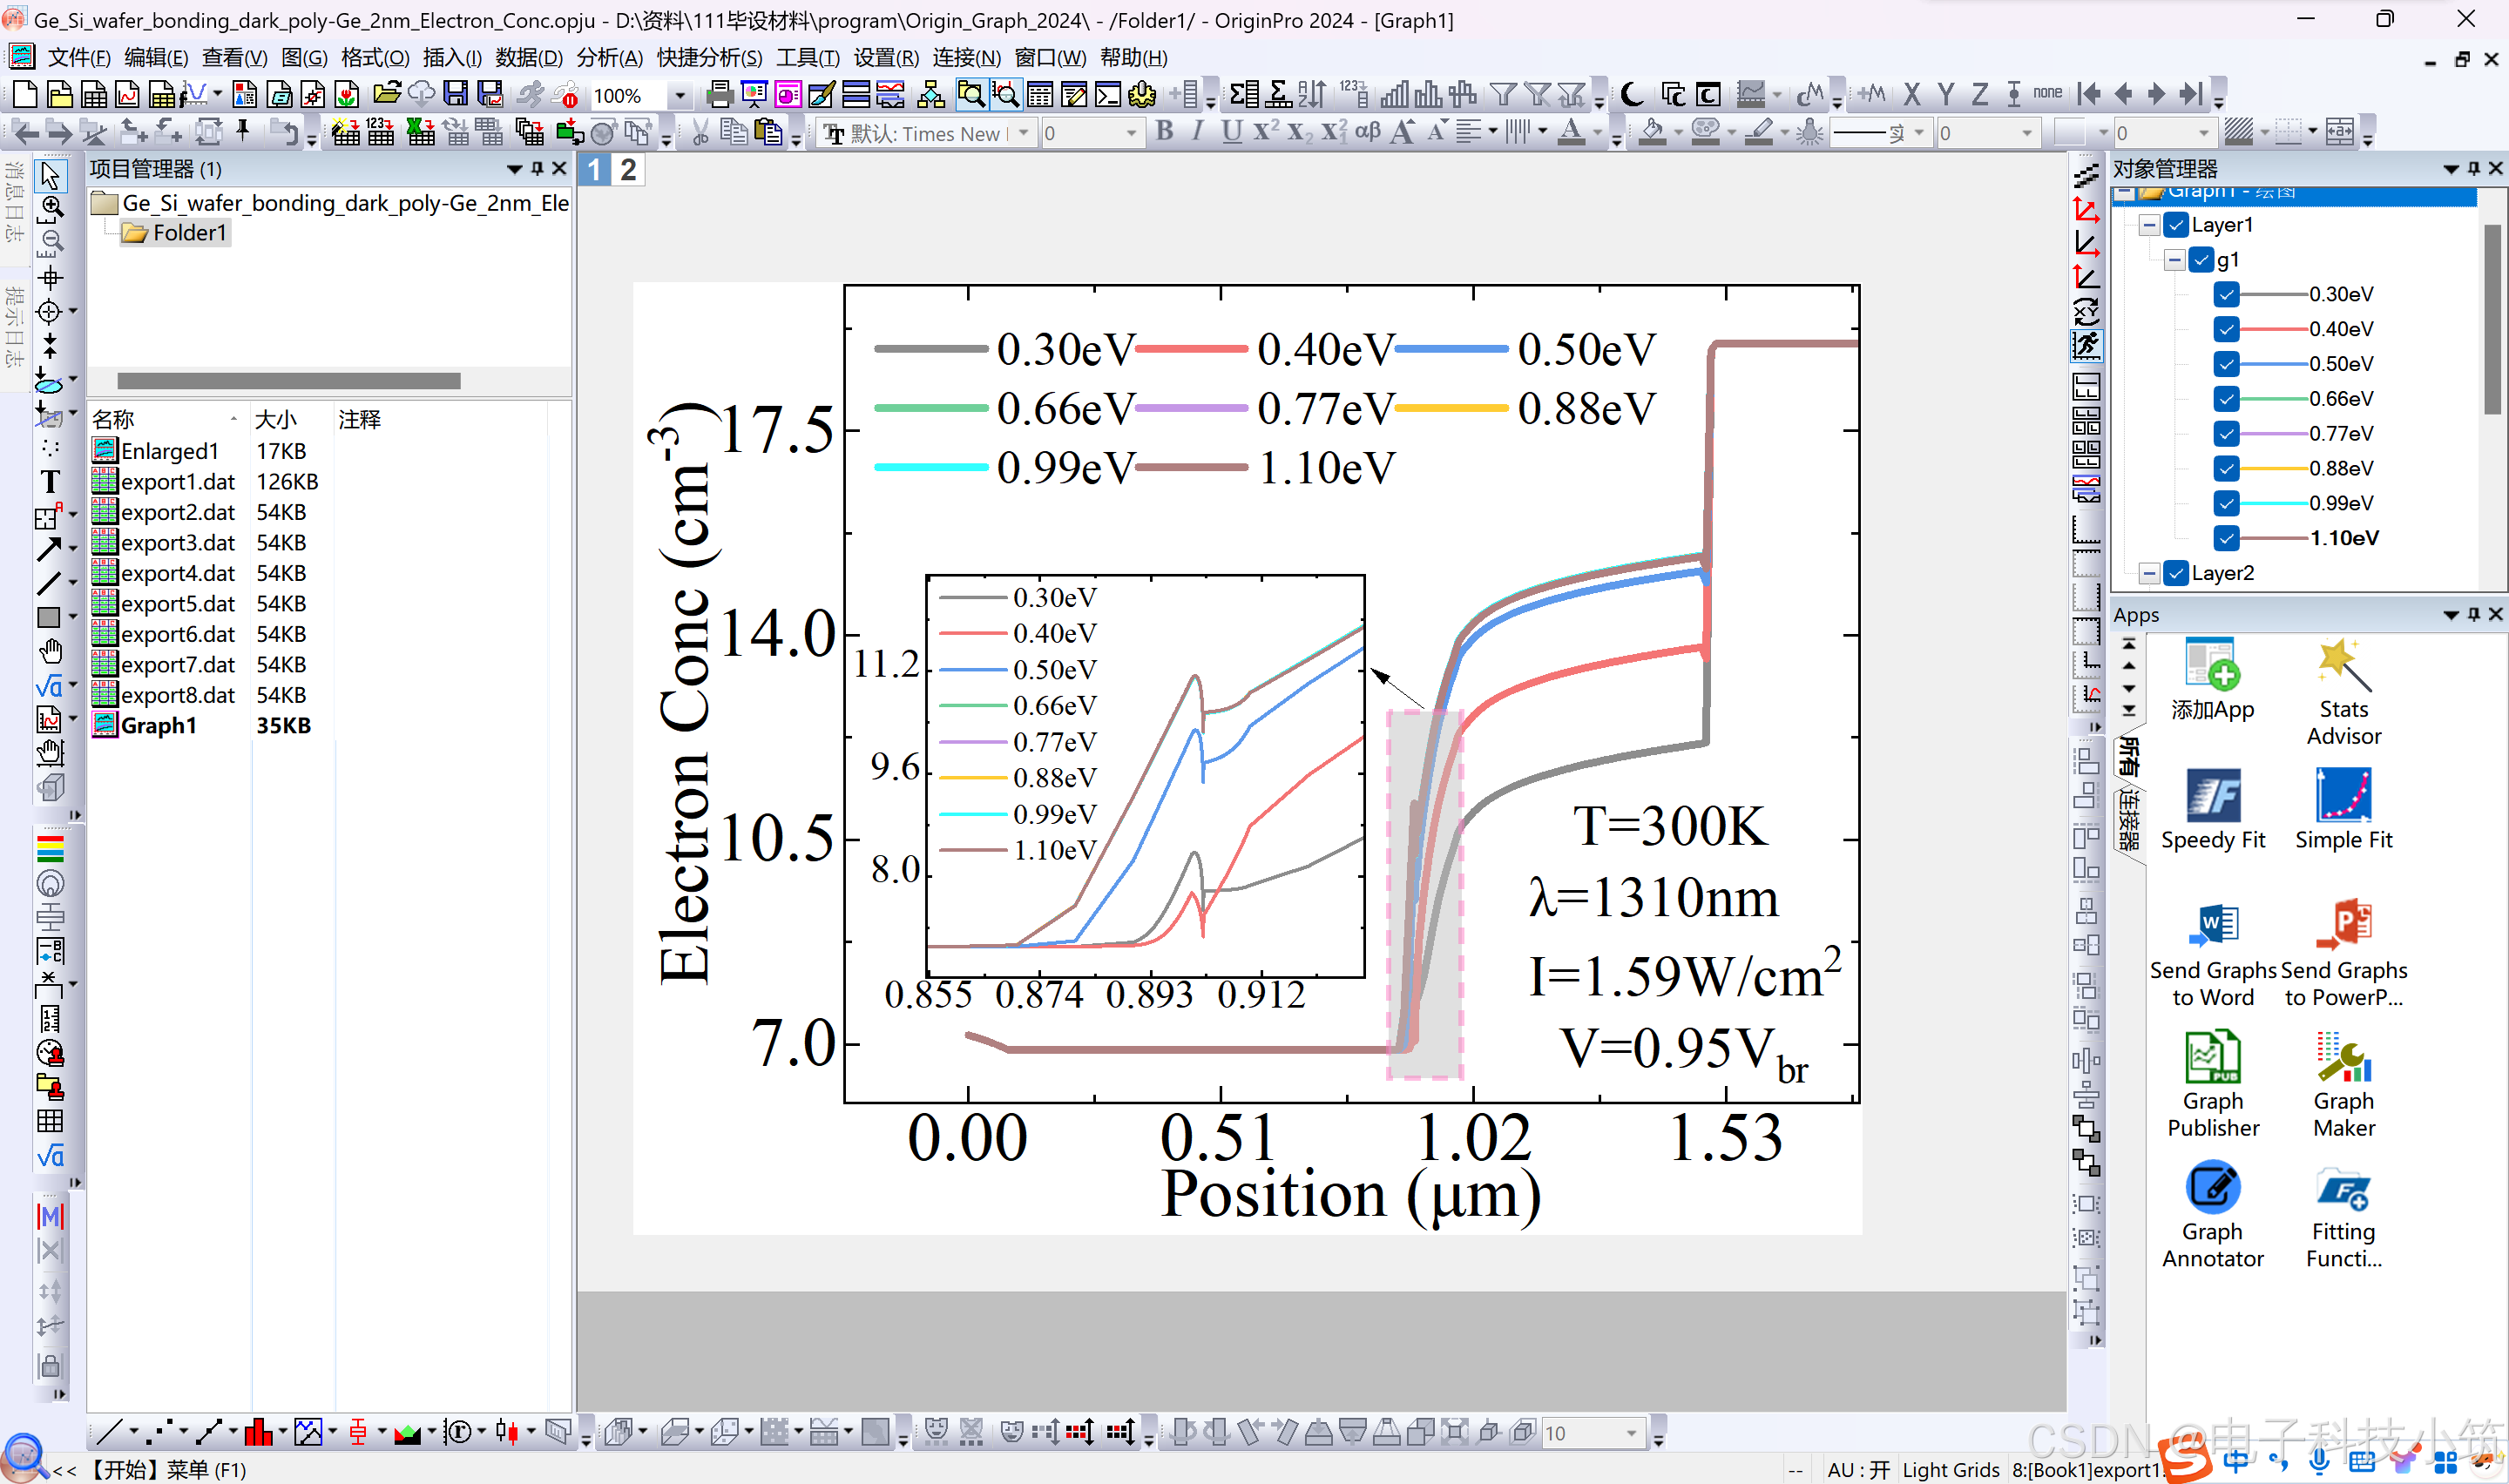Viewport: 2509px width, 1484px height.
Task: Collapse the g1 group node
Action: (2174, 260)
